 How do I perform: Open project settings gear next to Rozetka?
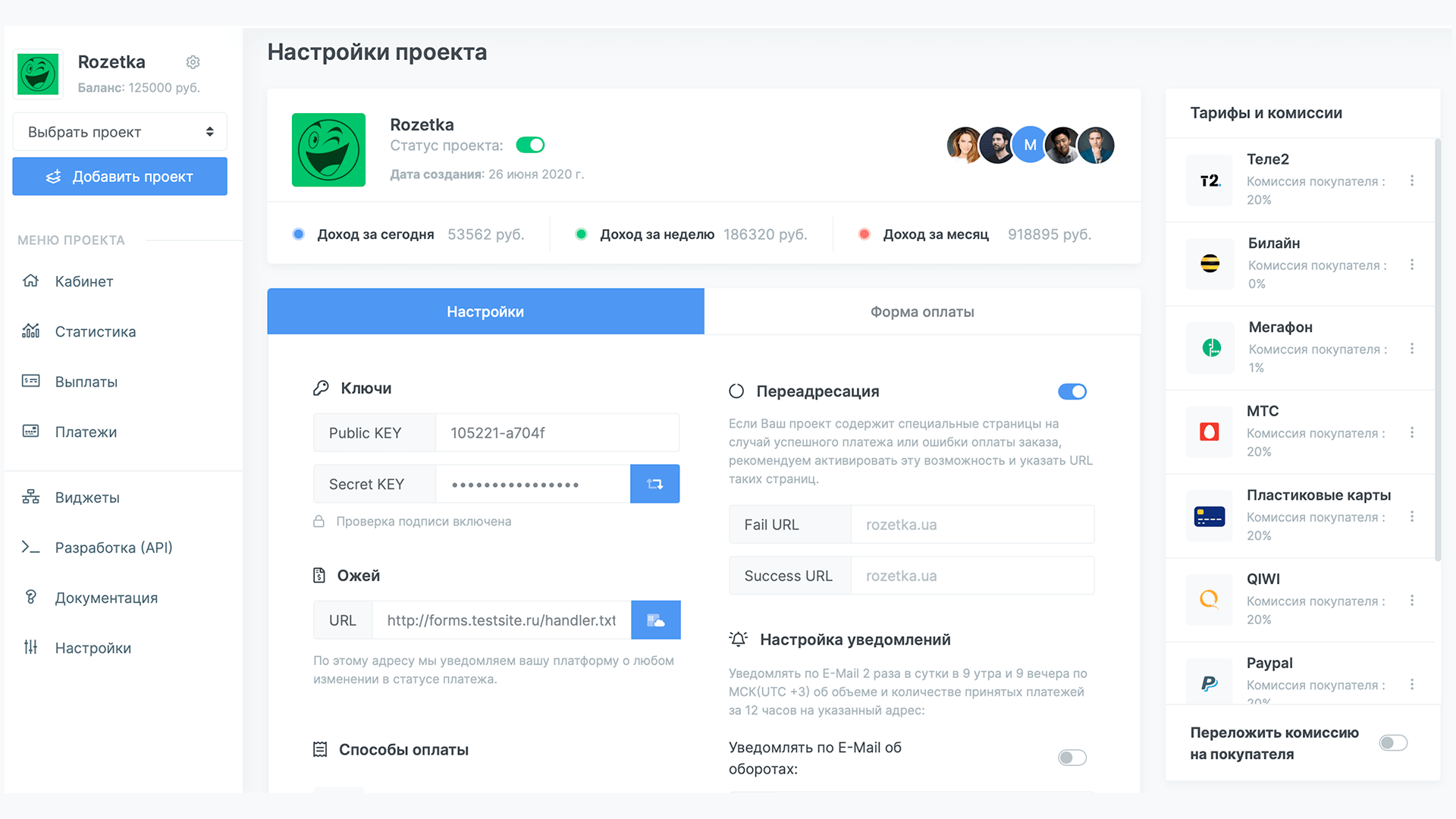tap(193, 62)
